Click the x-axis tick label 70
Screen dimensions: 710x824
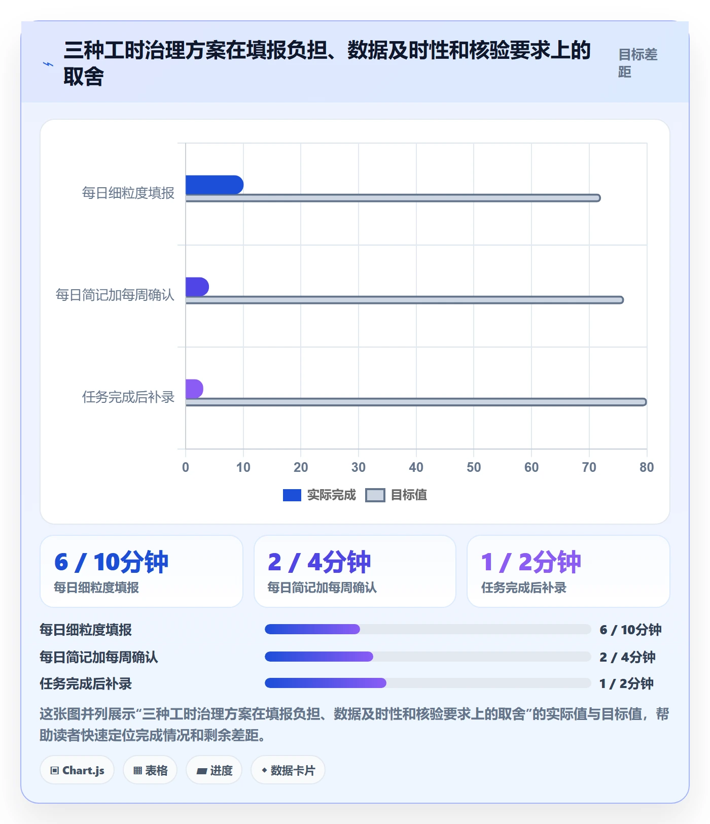[x=589, y=467]
